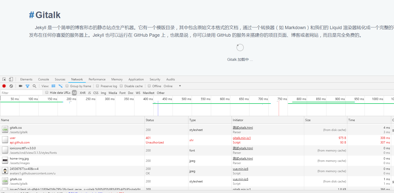Screen dimensions: 394x193
Task: Filter requests by Img
Action: [103, 93]
